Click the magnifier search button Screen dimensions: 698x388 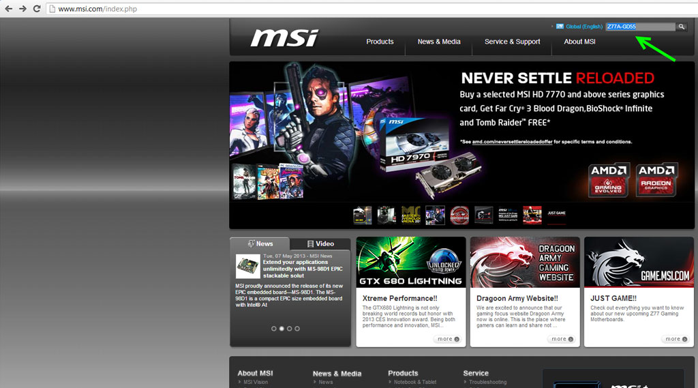681,27
